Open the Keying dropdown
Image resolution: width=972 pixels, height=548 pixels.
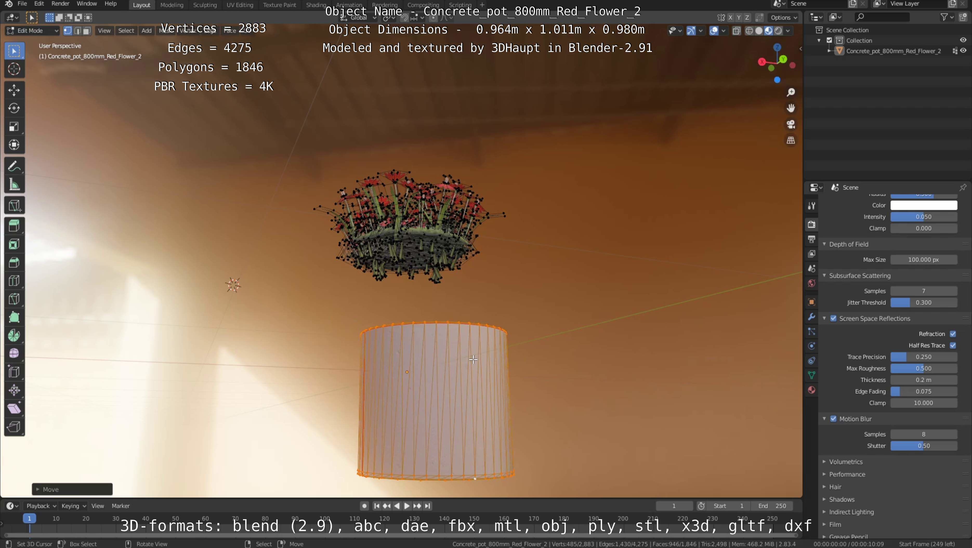[x=74, y=506]
